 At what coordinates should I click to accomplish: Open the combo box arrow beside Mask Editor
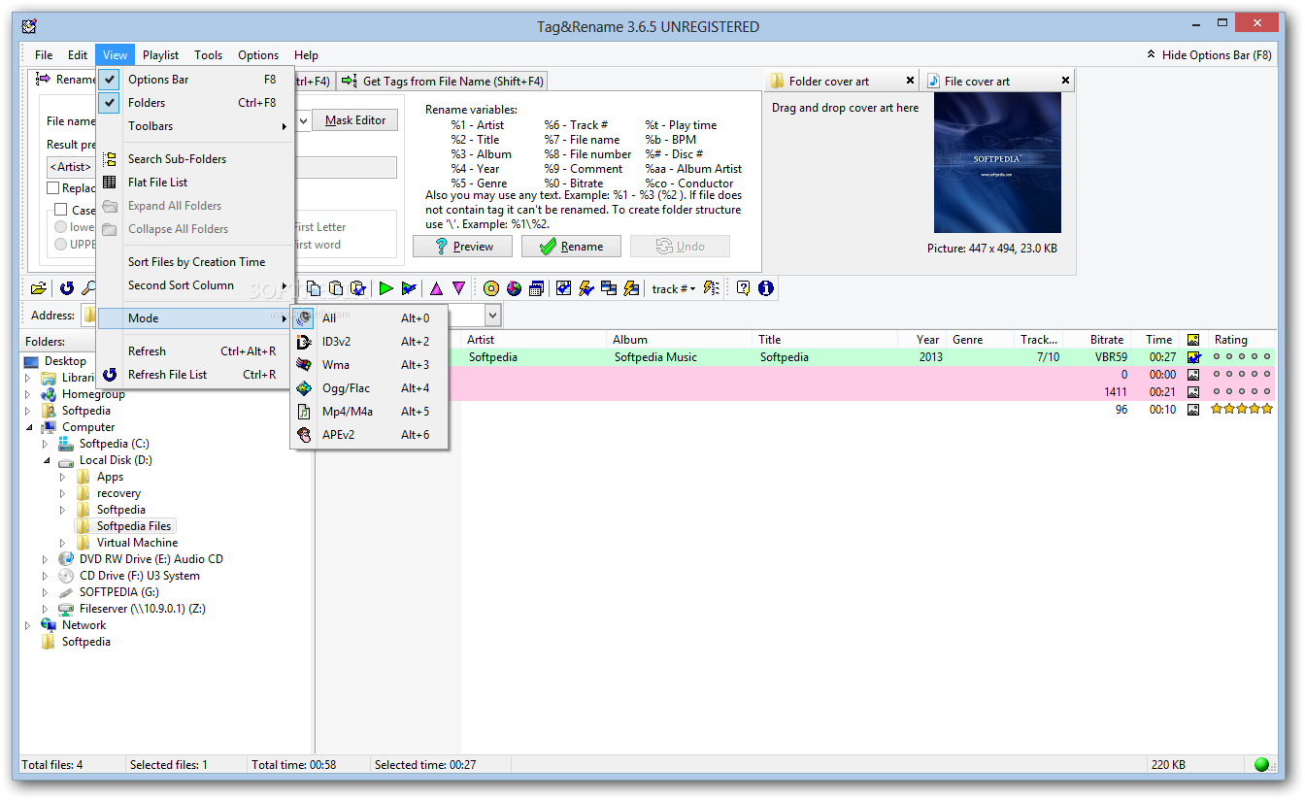(x=303, y=120)
